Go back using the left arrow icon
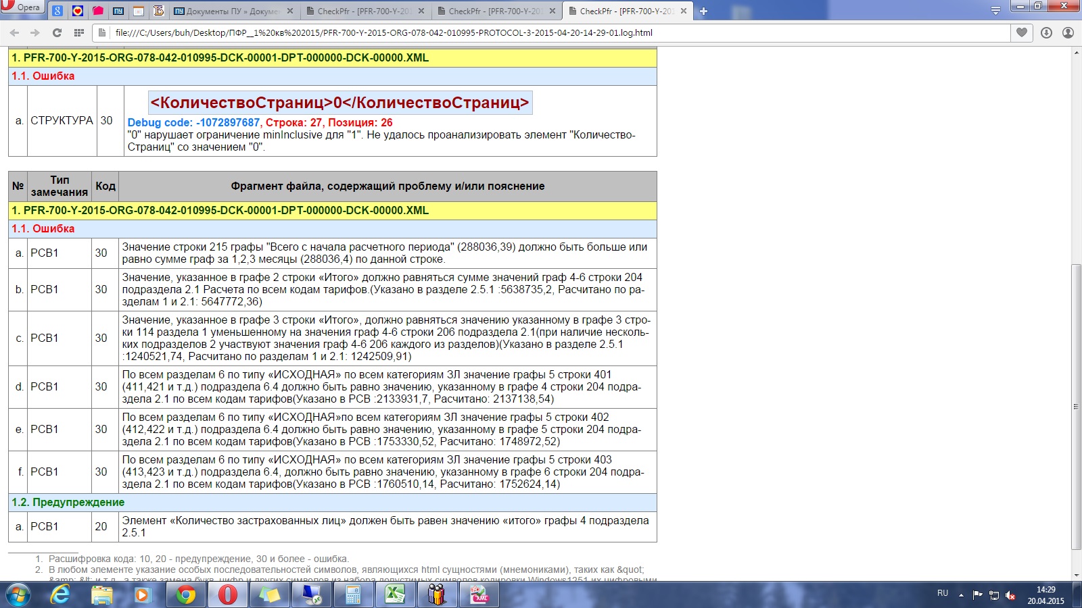The image size is (1082, 608). coord(14,32)
